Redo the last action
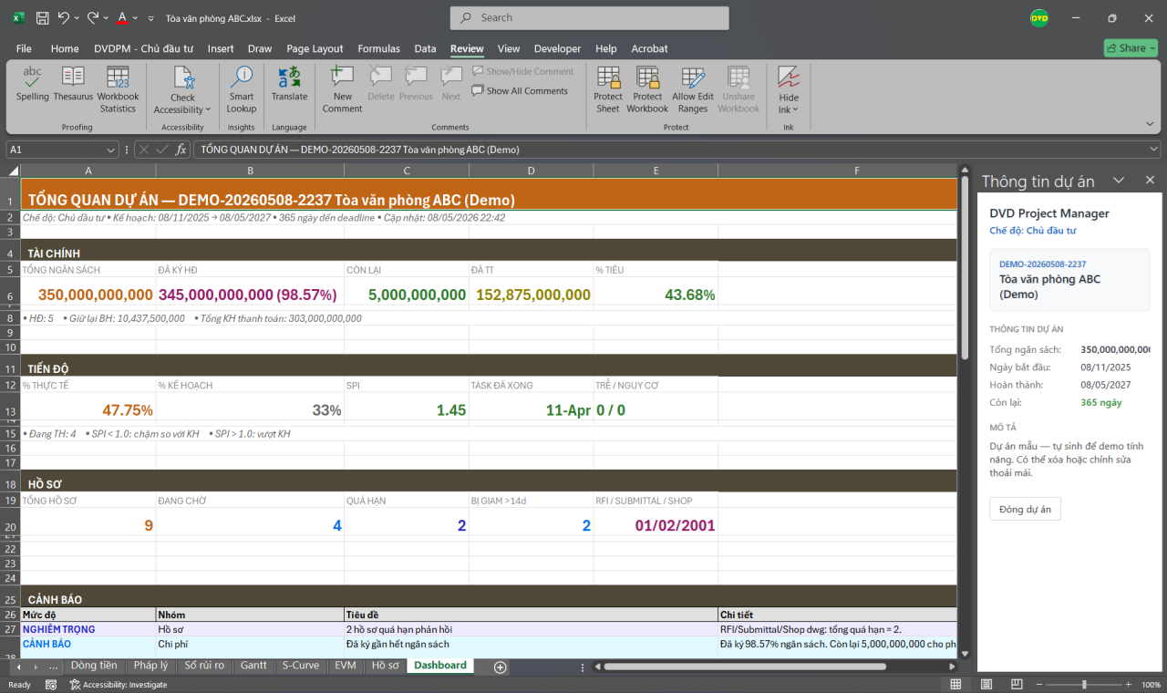This screenshot has height=693, width=1167. (x=93, y=18)
